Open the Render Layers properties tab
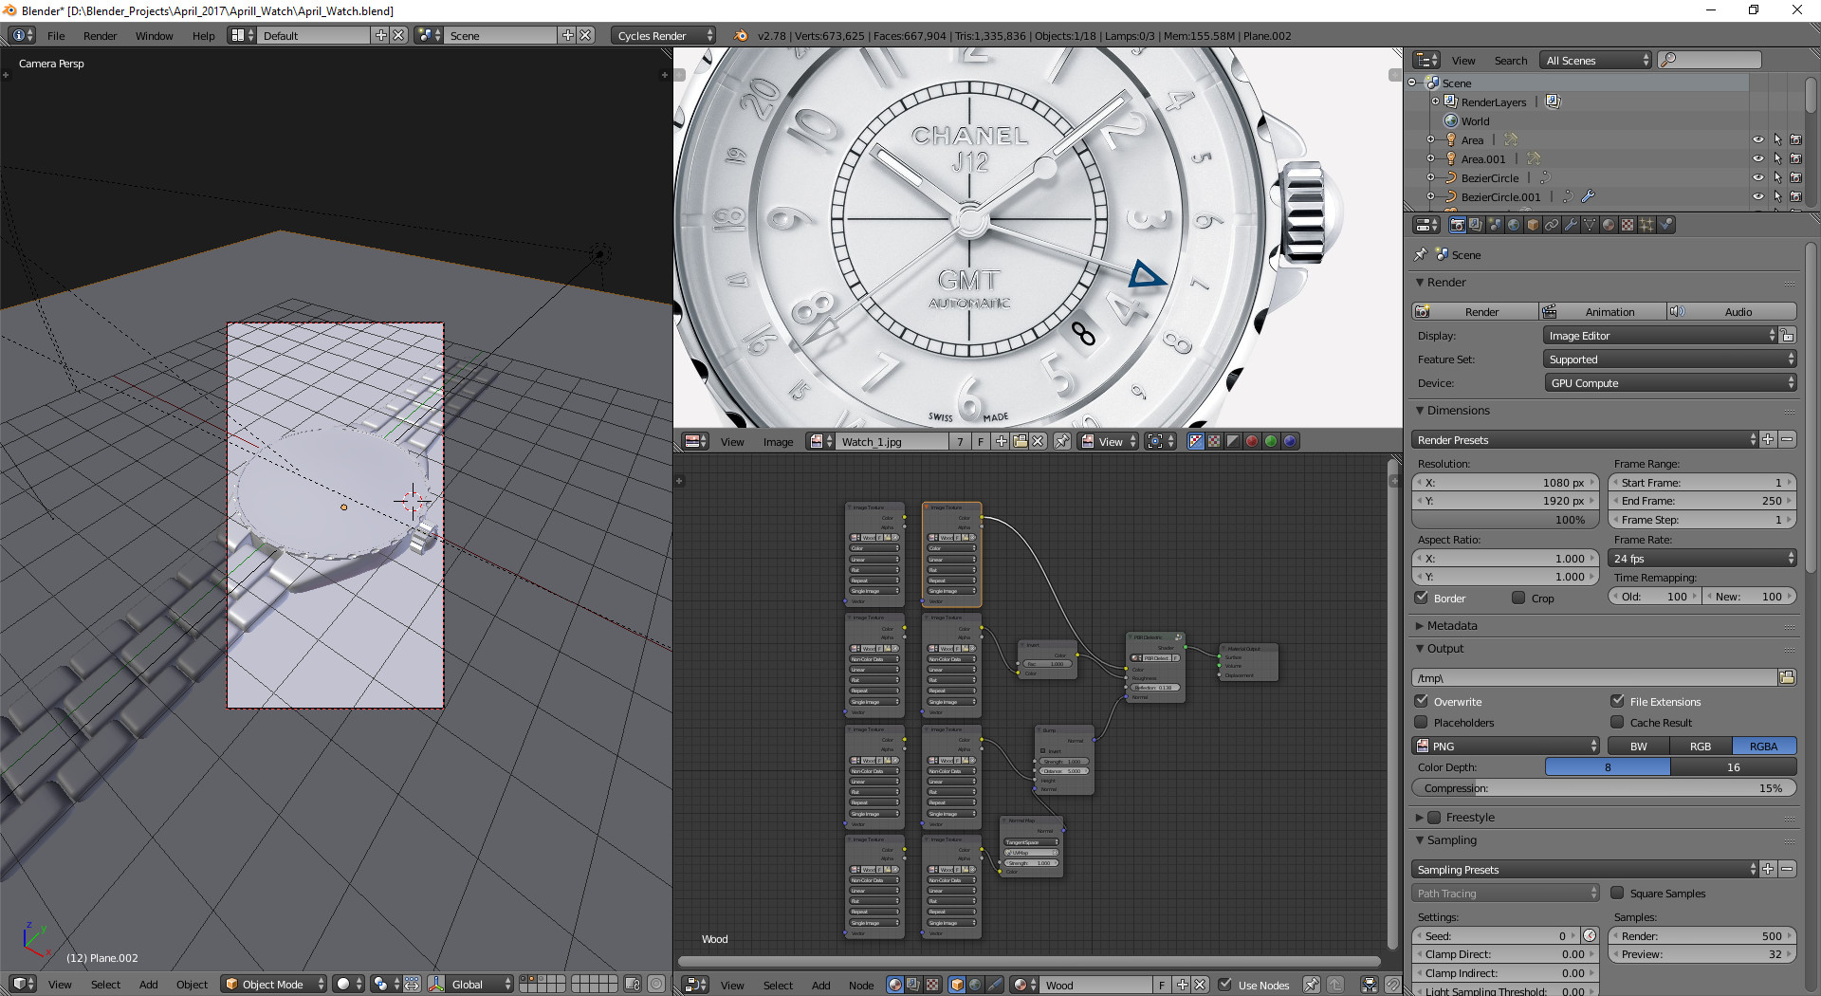 click(1477, 225)
